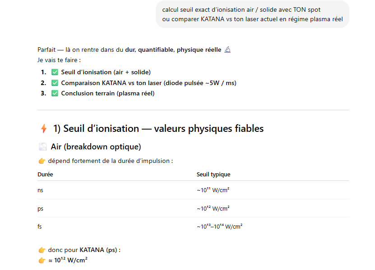Click the green check beside "Comparaison KATANA"
The image size is (375, 270).
55,83
